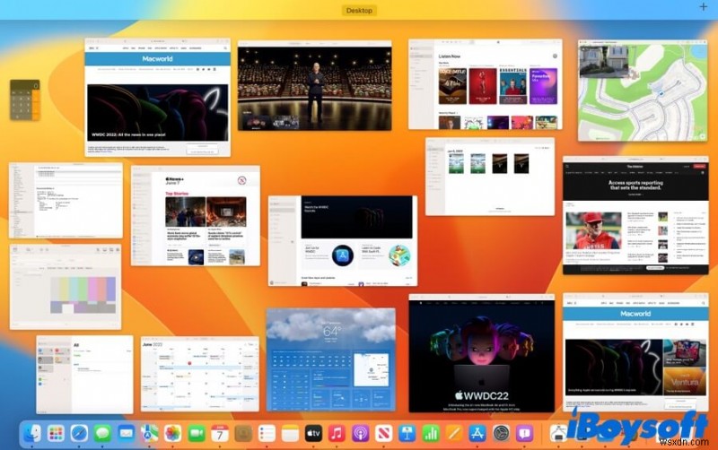Open Photos flower icon in Dock
The height and width of the screenshot is (450, 718).
tap(172, 433)
